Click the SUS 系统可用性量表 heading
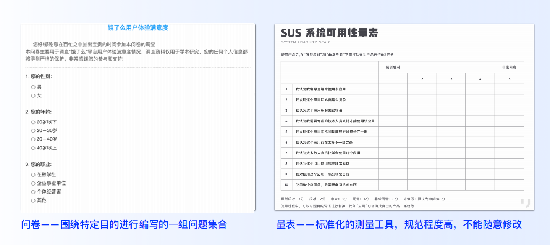550x245 pixels. [330, 32]
